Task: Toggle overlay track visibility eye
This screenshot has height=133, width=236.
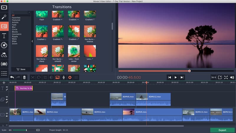Action: (7, 97)
